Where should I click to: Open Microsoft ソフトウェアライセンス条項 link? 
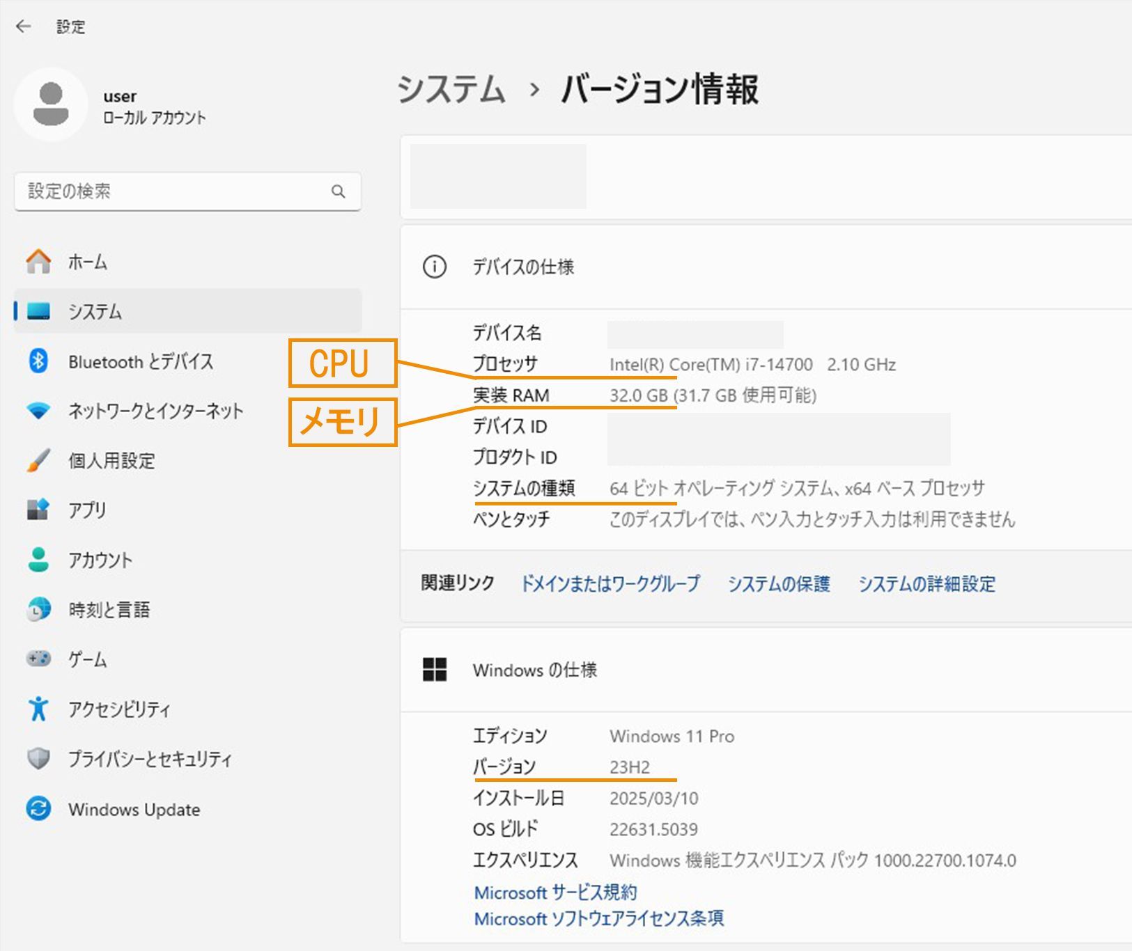pyautogui.click(x=598, y=918)
